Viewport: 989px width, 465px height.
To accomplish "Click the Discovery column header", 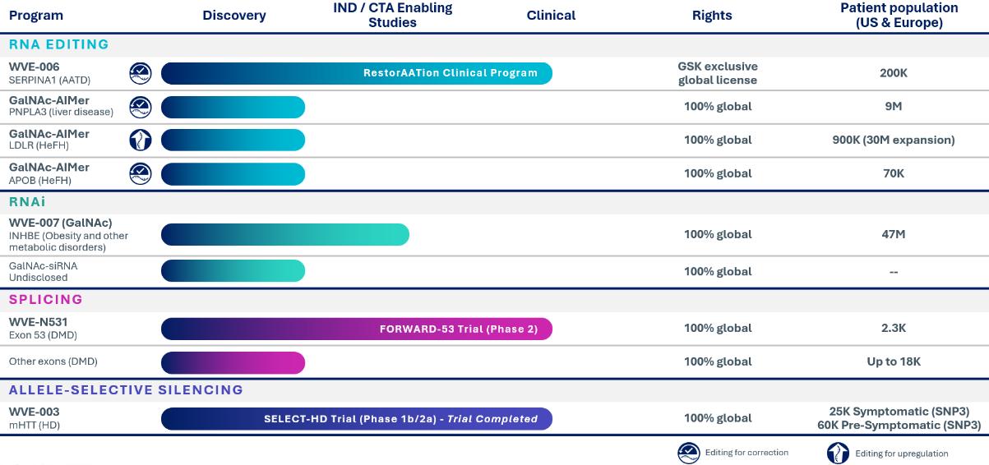I will point(234,16).
